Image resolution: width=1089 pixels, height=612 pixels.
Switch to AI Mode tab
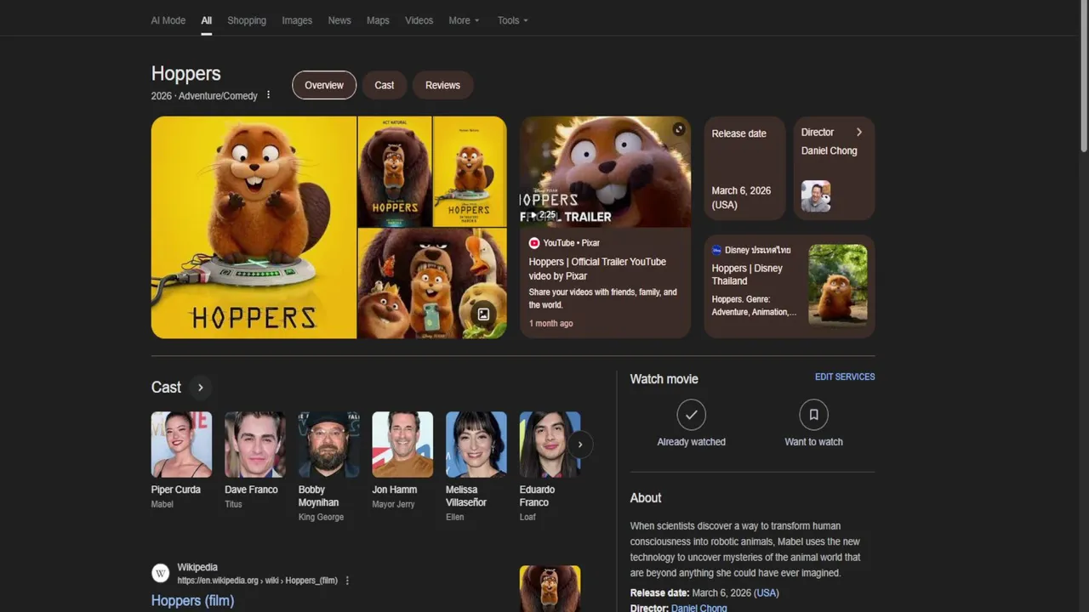click(168, 20)
